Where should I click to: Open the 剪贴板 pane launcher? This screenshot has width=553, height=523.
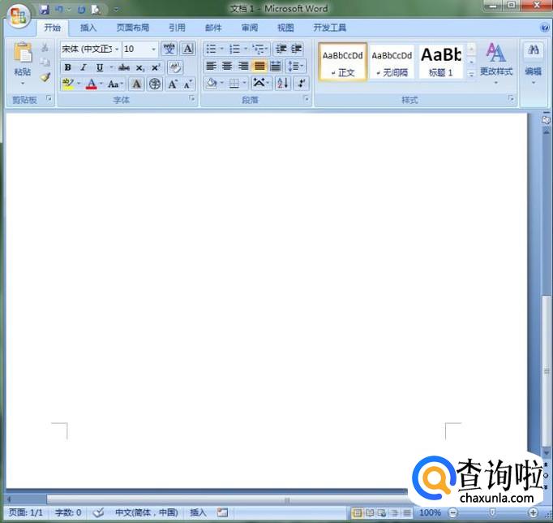click(x=49, y=98)
